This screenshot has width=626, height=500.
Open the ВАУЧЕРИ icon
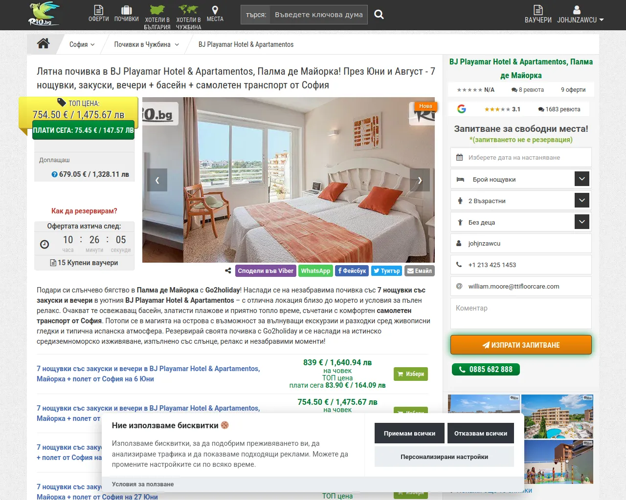pyautogui.click(x=537, y=11)
